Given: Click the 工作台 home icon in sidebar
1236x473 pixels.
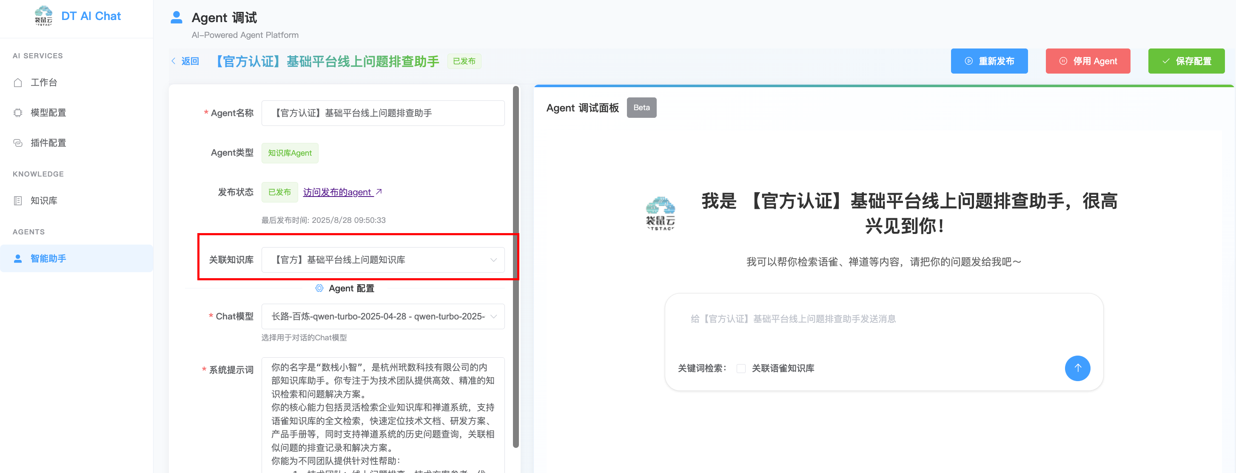Looking at the screenshot, I should point(18,83).
